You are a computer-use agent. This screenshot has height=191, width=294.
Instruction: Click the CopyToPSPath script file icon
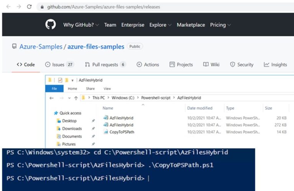tap(106, 132)
